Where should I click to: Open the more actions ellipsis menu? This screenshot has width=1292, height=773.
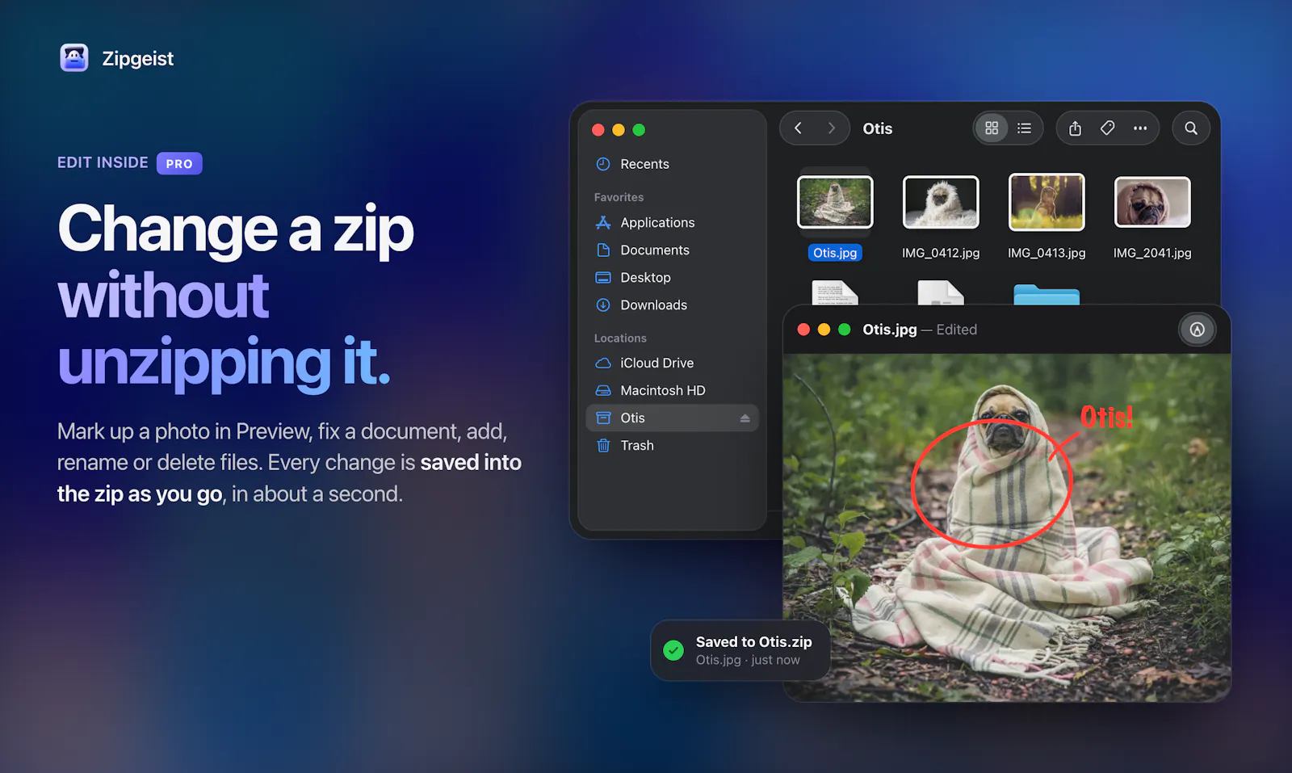point(1139,128)
